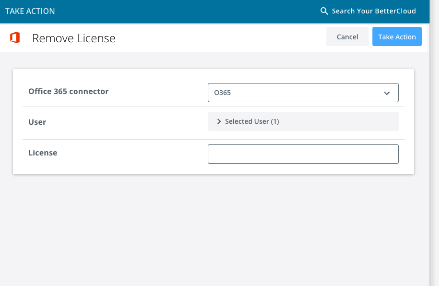Click the vertical scrollbar on the right edge

[x=434, y=144]
